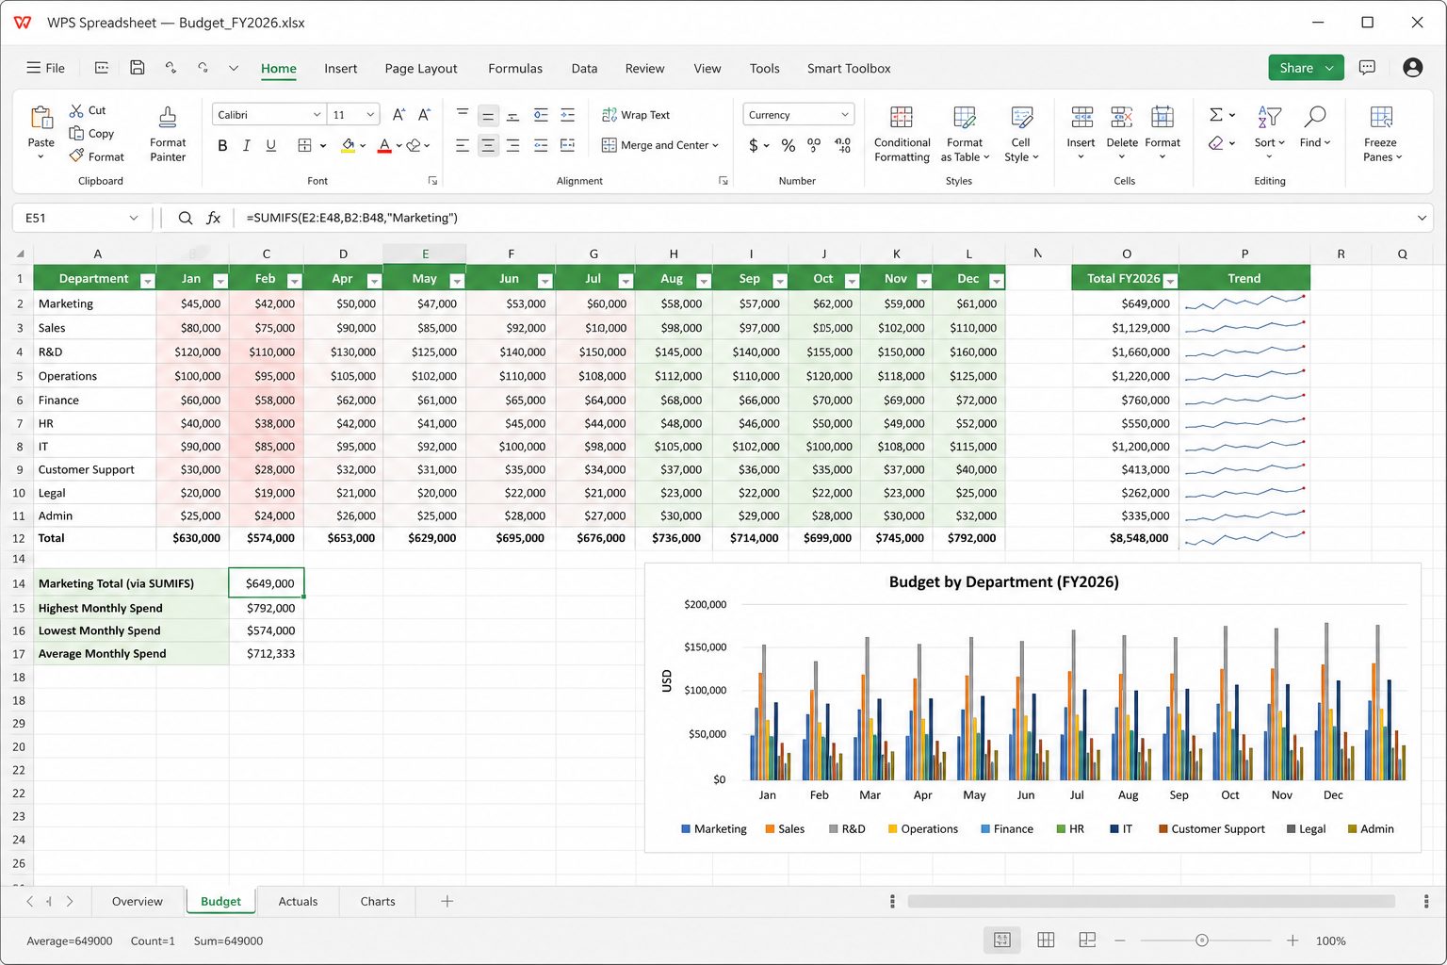Click the print preview icon in quick toolbar
1447x965 pixels.
point(102,67)
